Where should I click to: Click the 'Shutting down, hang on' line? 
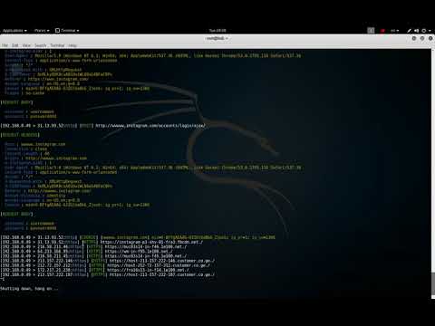pos(29,289)
